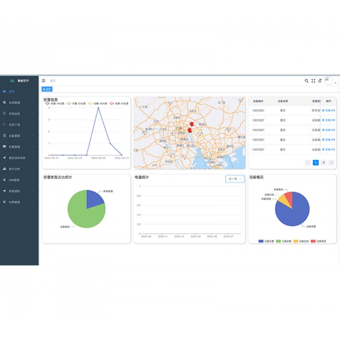Viewport: 340px width, 340px height.
Task: Toggle fullscreen mode icon in header
Action: [x=313, y=81]
